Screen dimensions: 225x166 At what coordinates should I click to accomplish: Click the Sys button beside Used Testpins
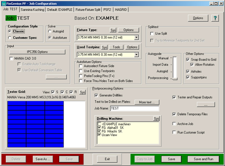point(105,47)
